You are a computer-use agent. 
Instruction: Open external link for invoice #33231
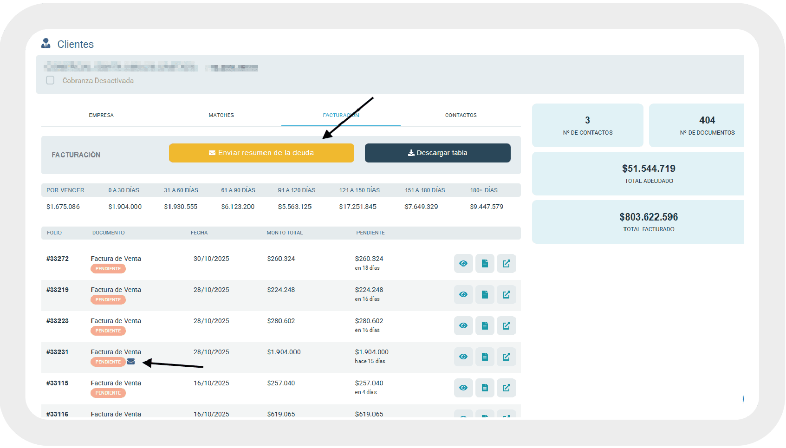[x=507, y=357]
